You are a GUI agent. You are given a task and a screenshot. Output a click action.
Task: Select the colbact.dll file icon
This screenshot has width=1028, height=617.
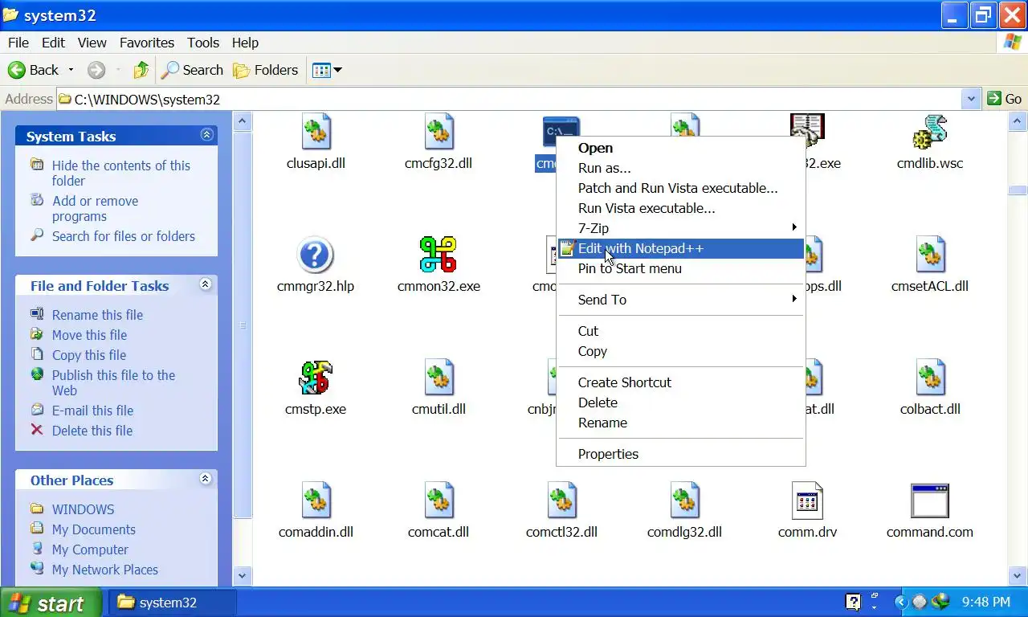930,378
